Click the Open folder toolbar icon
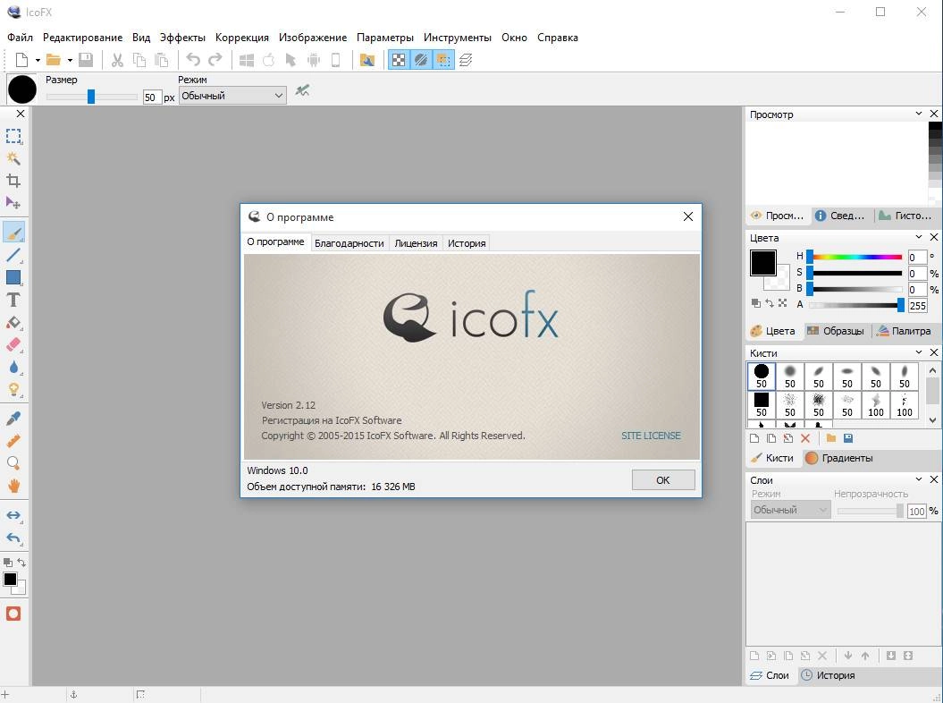943x703 pixels. pyautogui.click(x=54, y=60)
